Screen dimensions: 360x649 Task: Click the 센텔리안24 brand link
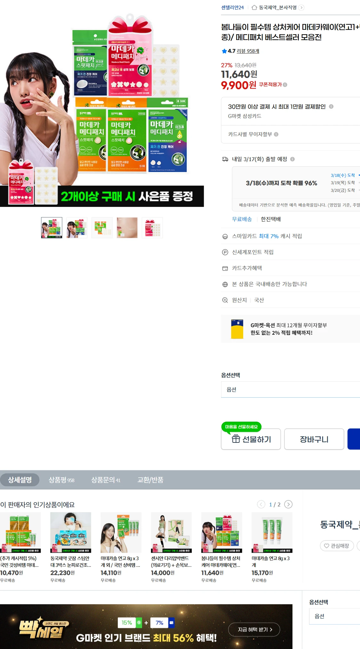[232, 7]
